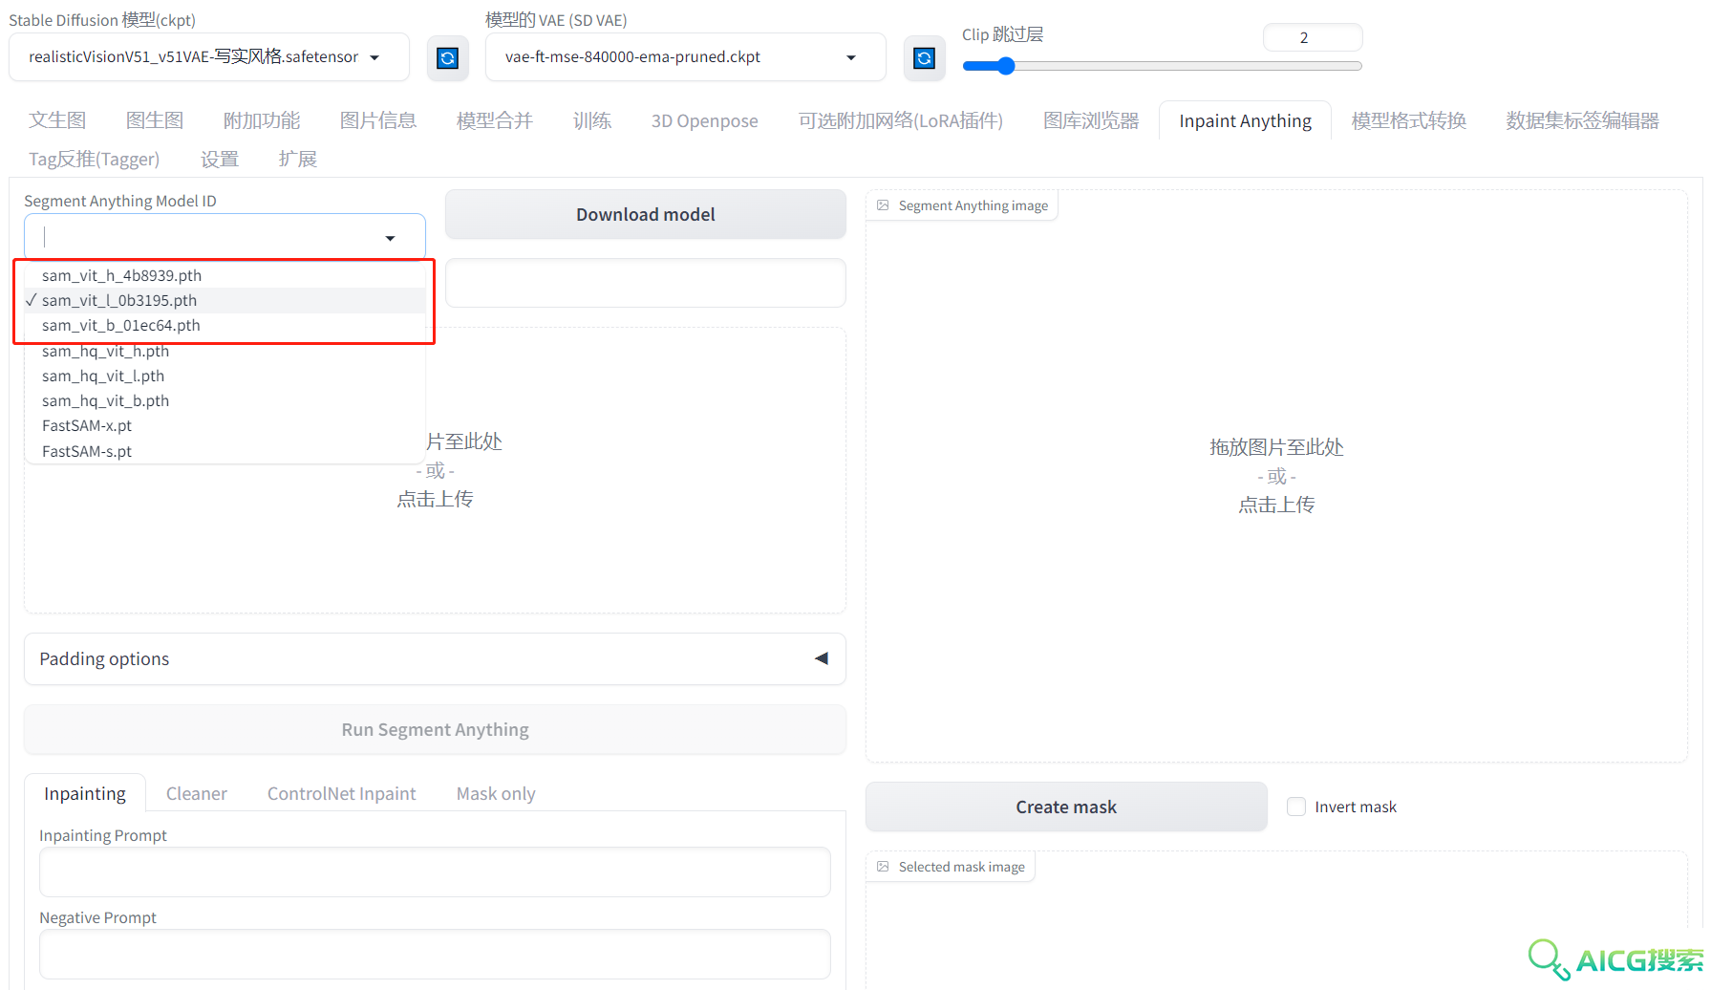Click the Run Segment Anything button
Screen dimensions: 1711x990
[435, 729]
